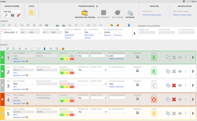Open more options menu for position 5

[x=186, y=113]
